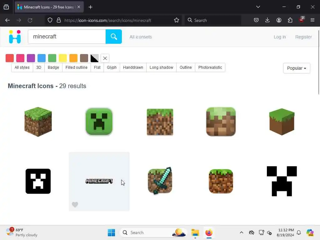
Task: Open All iconsets link
Action: [141, 37]
